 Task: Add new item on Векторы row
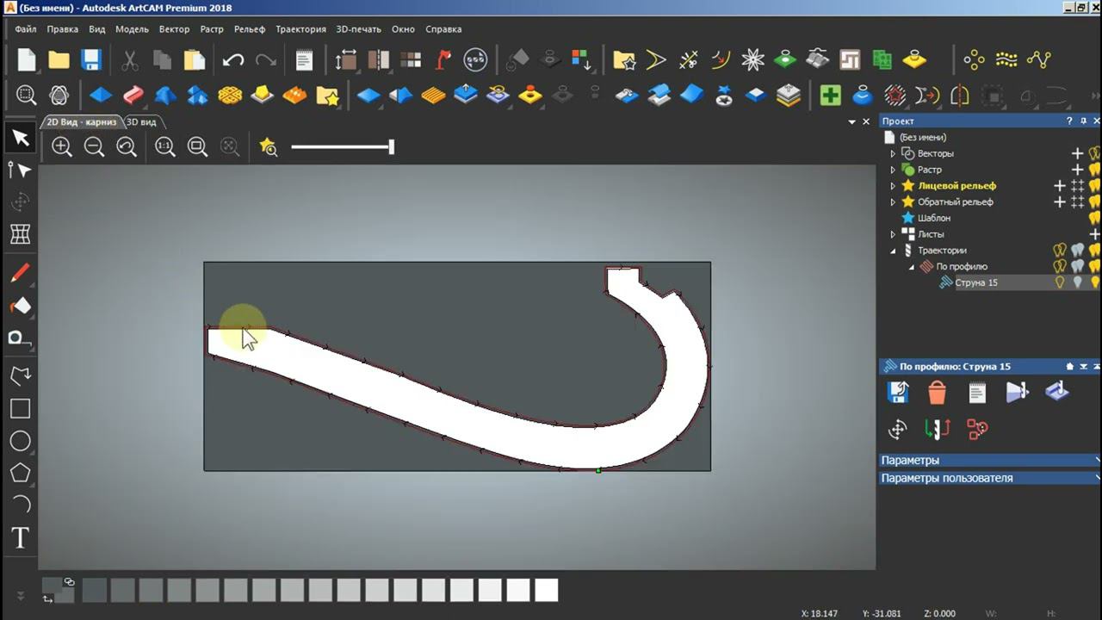pyautogui.click(x=1077, y=153)
